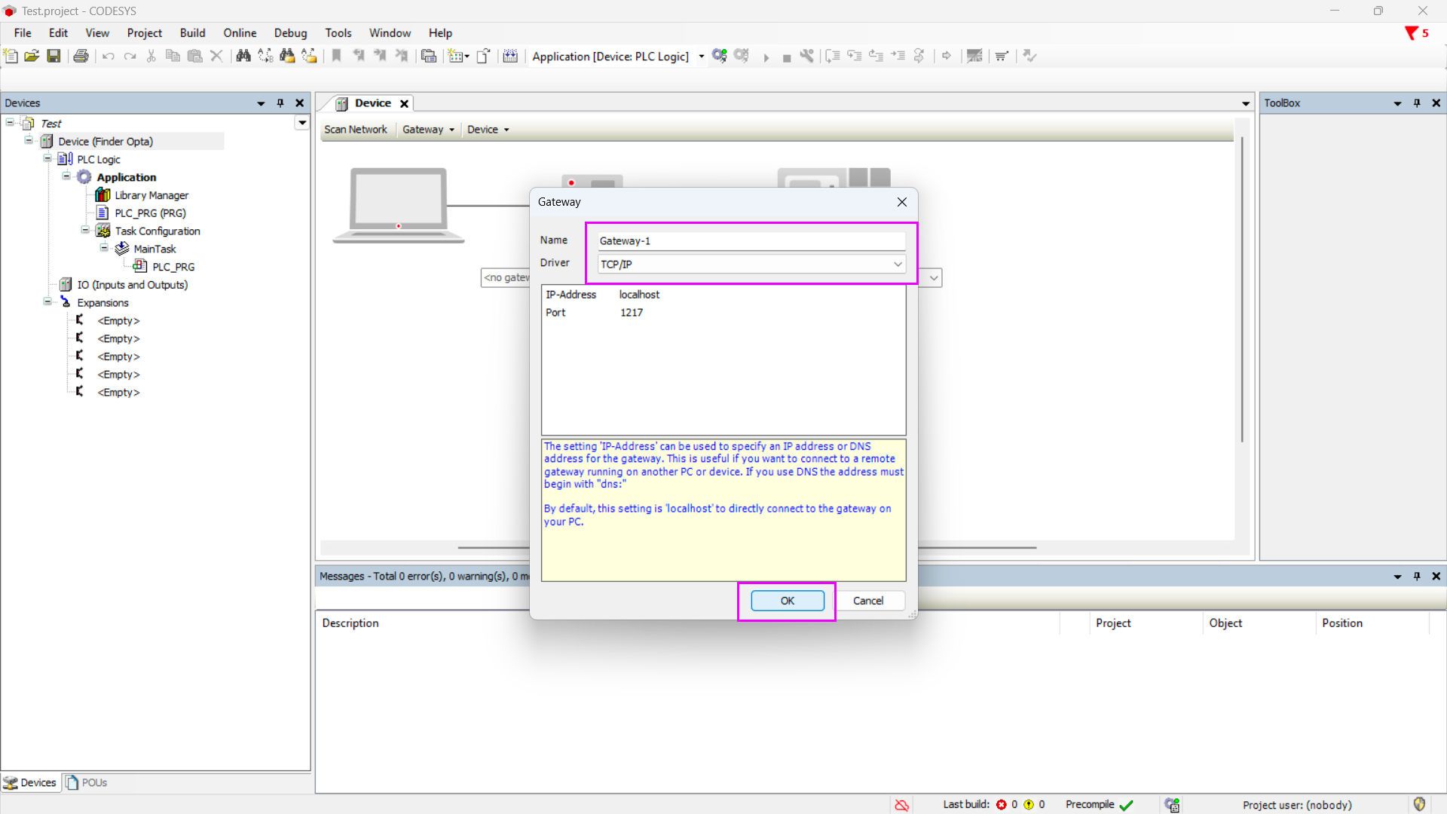The width and height of the screenshot is (1447, 814).
Task: Click the Device editor vertical scrollbar
Action: (x=1241, y=290)
